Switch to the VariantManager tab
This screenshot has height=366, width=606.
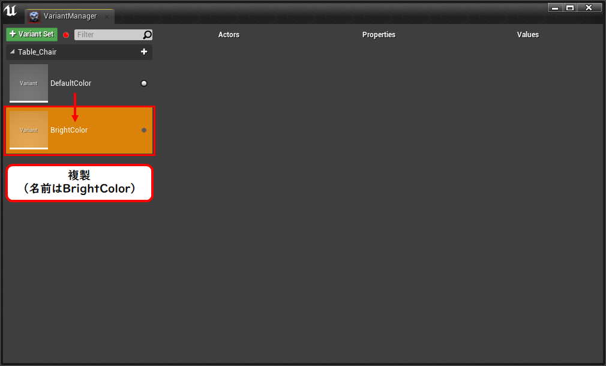(x=70, y=16)
